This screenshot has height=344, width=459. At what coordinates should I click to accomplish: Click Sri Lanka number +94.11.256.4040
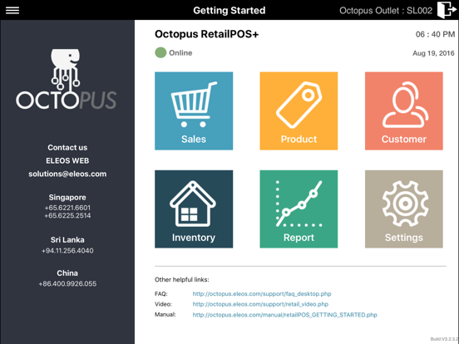(x=67, y=251)
